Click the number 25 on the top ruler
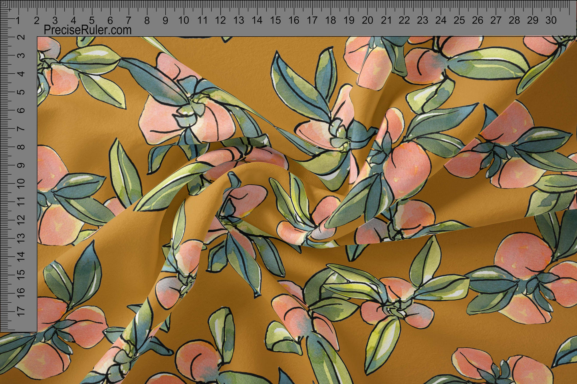577x384 pixels. pyautogui.click(x=459, y=20)
